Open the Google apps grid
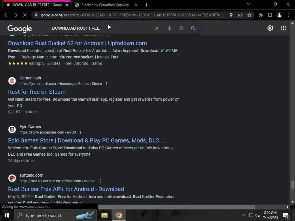 tap(283, 28)
